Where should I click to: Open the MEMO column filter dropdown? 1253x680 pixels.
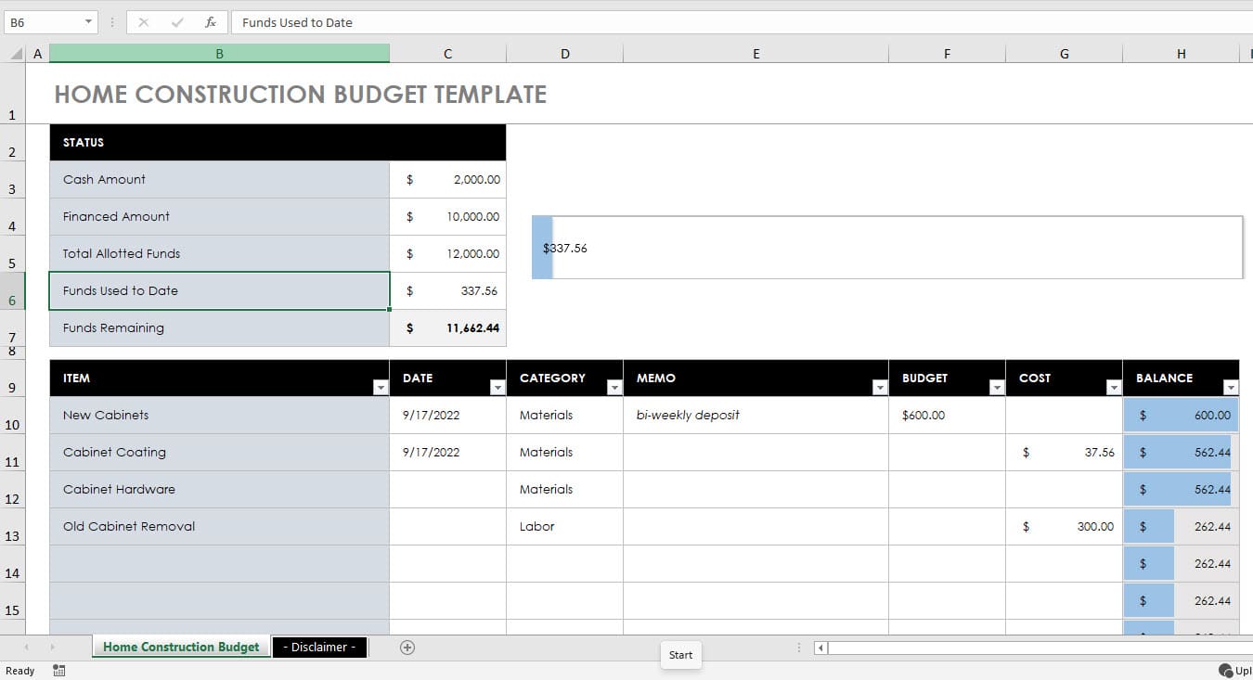tap(878, 387)
